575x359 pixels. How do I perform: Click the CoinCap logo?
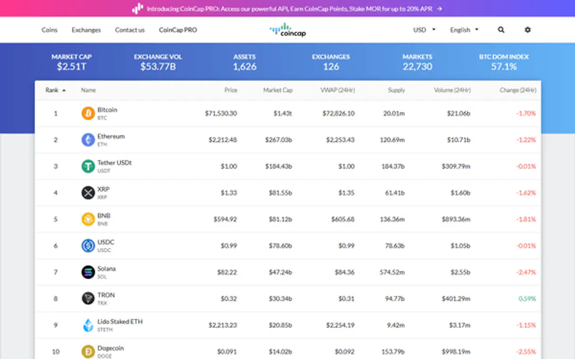point(287,30)
